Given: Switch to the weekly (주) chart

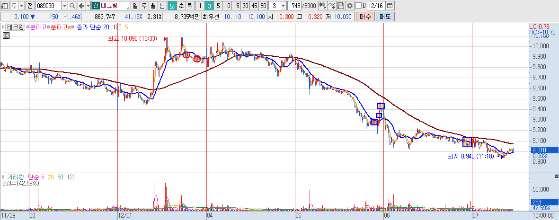Looking at the screenshot, I should 144,6.
